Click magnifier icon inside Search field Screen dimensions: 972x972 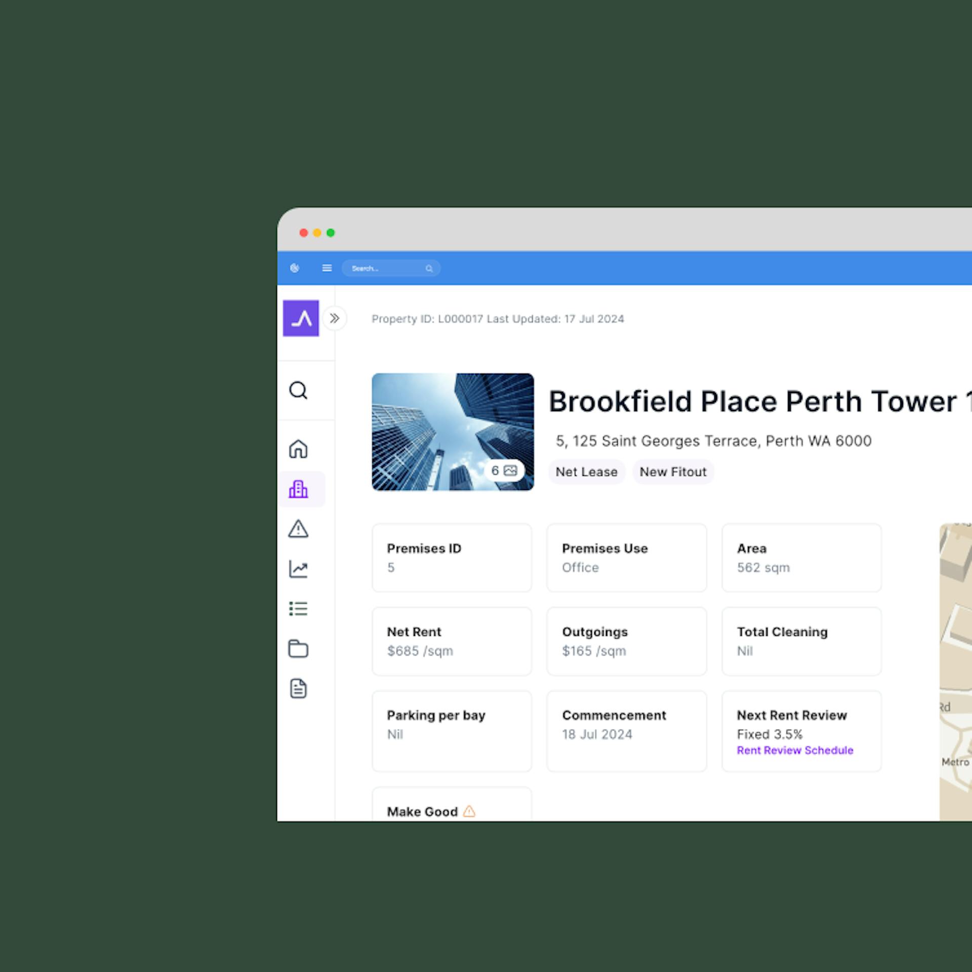pos(429,268)
